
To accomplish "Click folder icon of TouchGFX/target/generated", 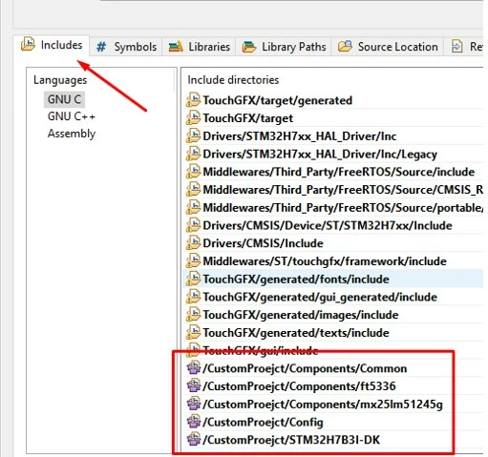I will point(193,100).
